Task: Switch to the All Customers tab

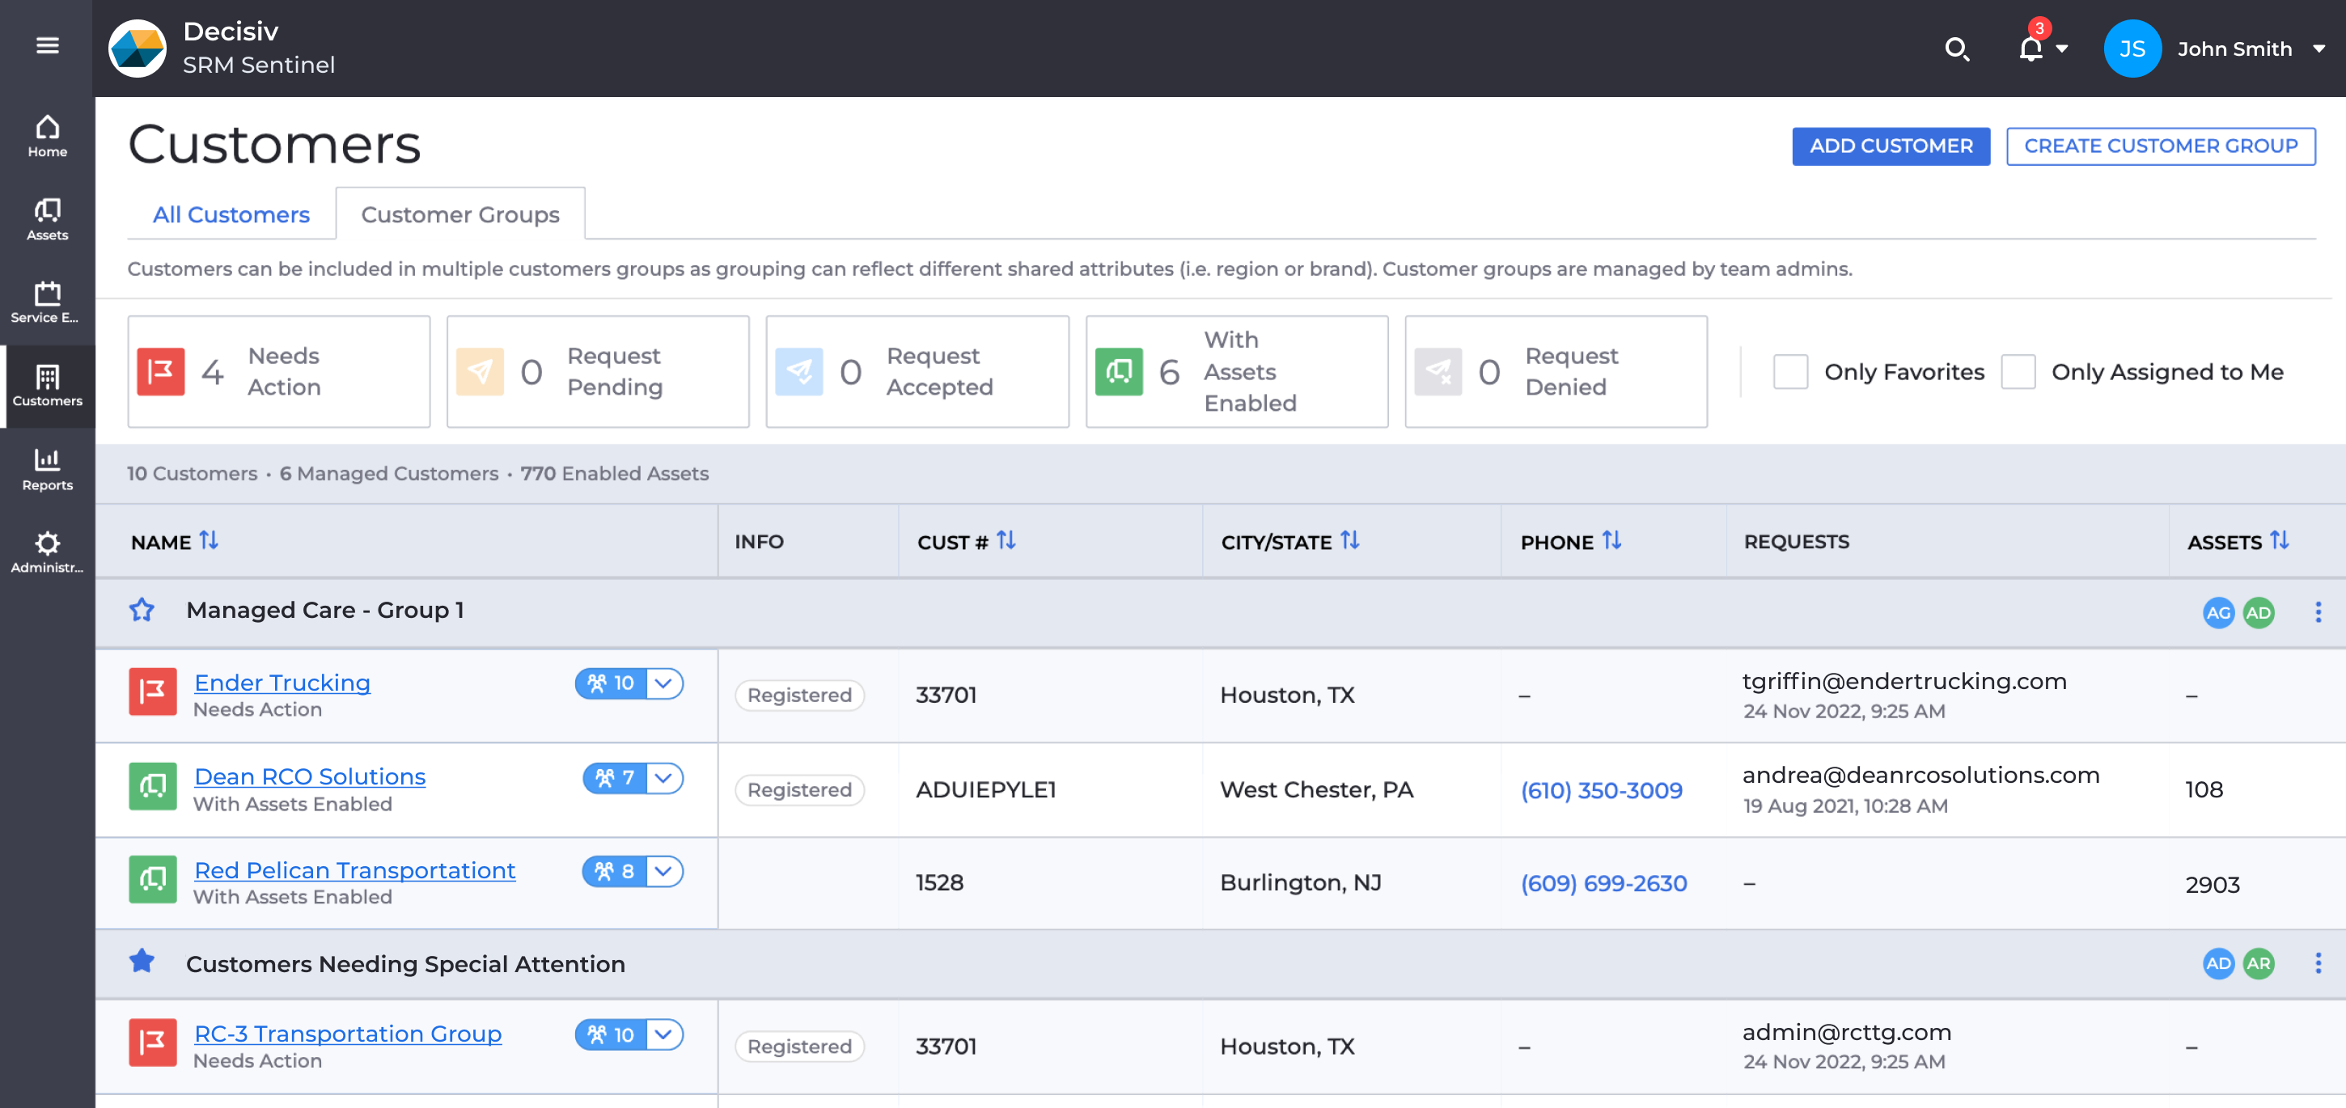Action: point(231,214)
